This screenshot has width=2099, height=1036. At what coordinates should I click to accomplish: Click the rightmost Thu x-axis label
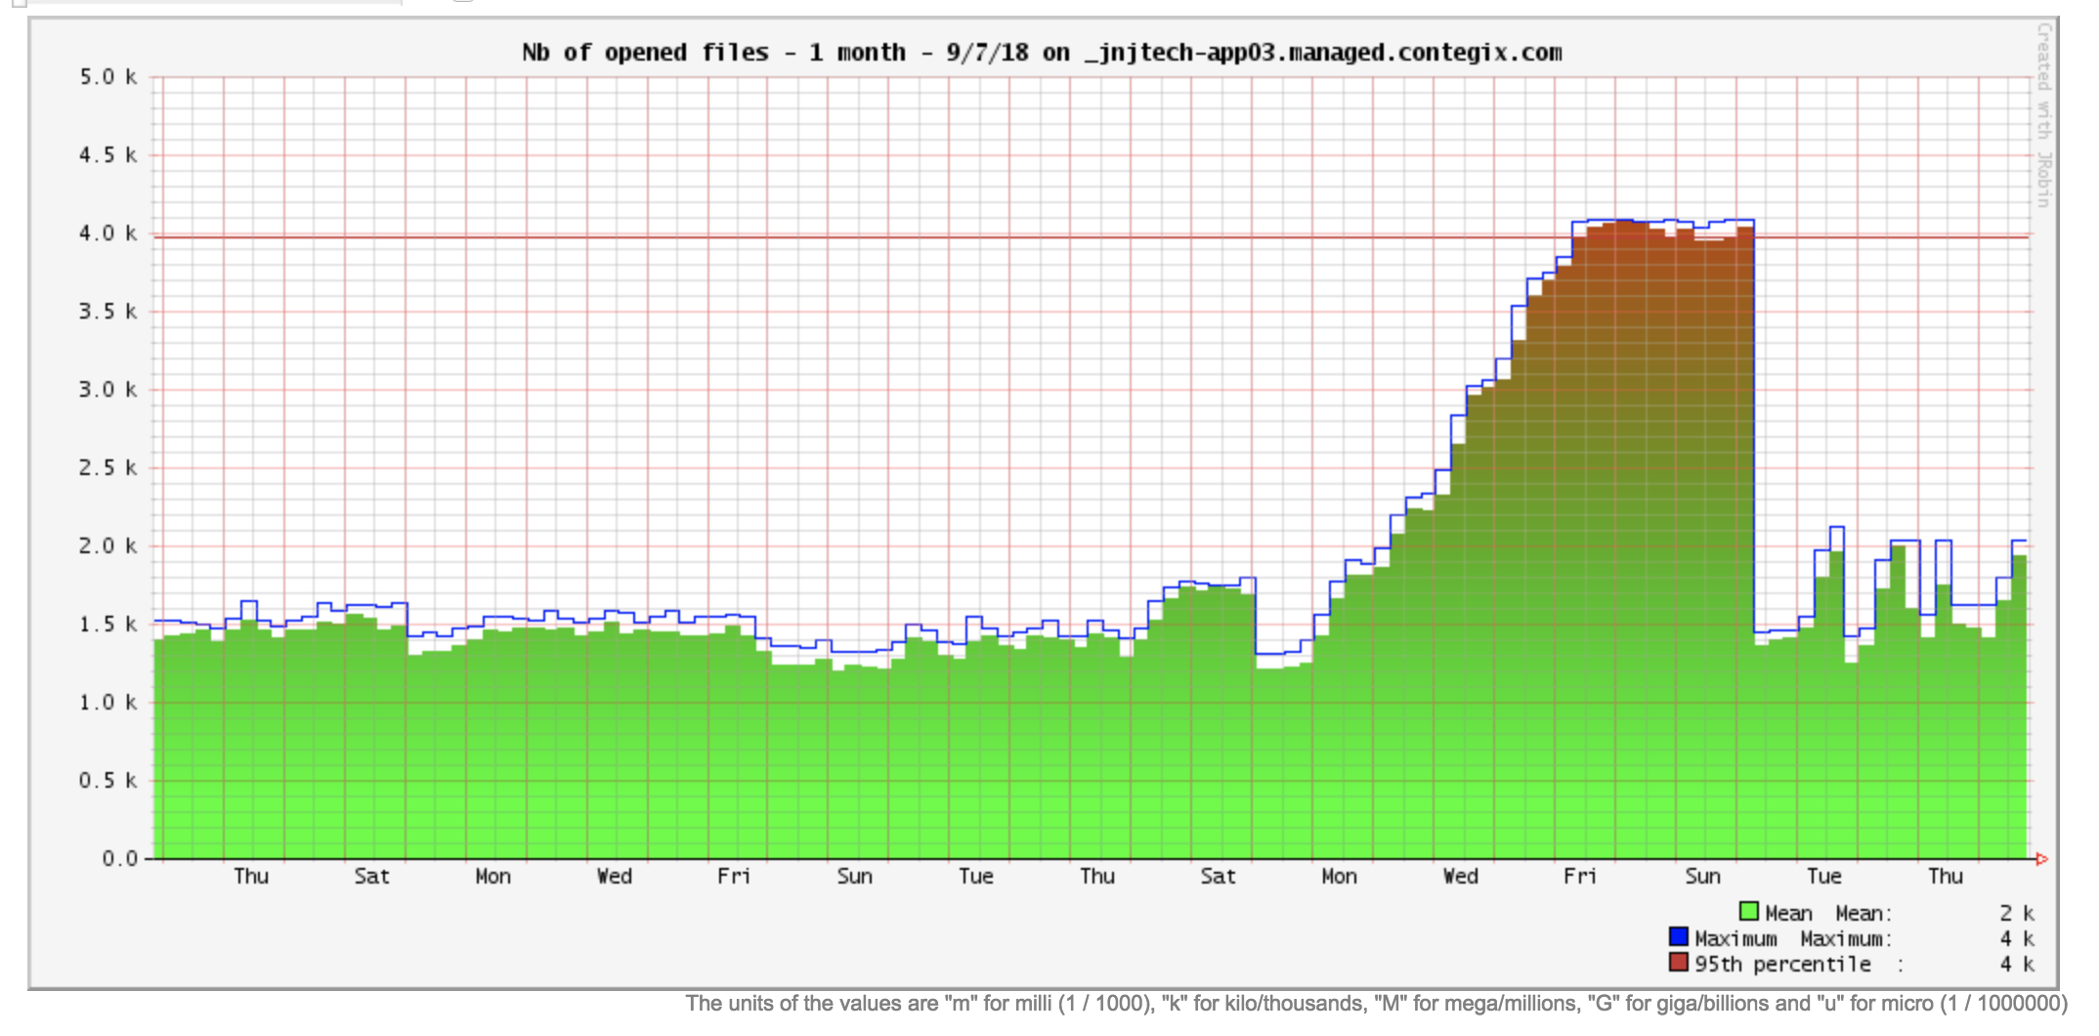pos(1945,877)
